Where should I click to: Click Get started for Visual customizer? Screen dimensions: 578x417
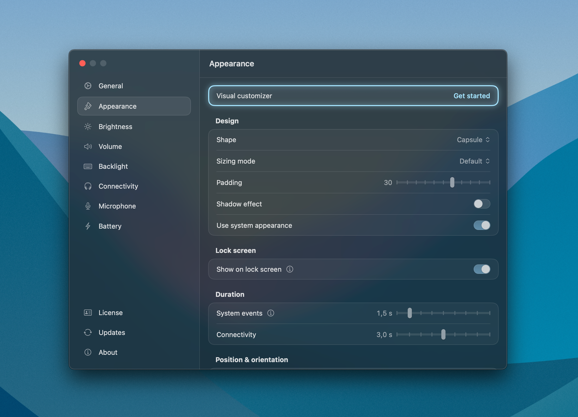472,96
